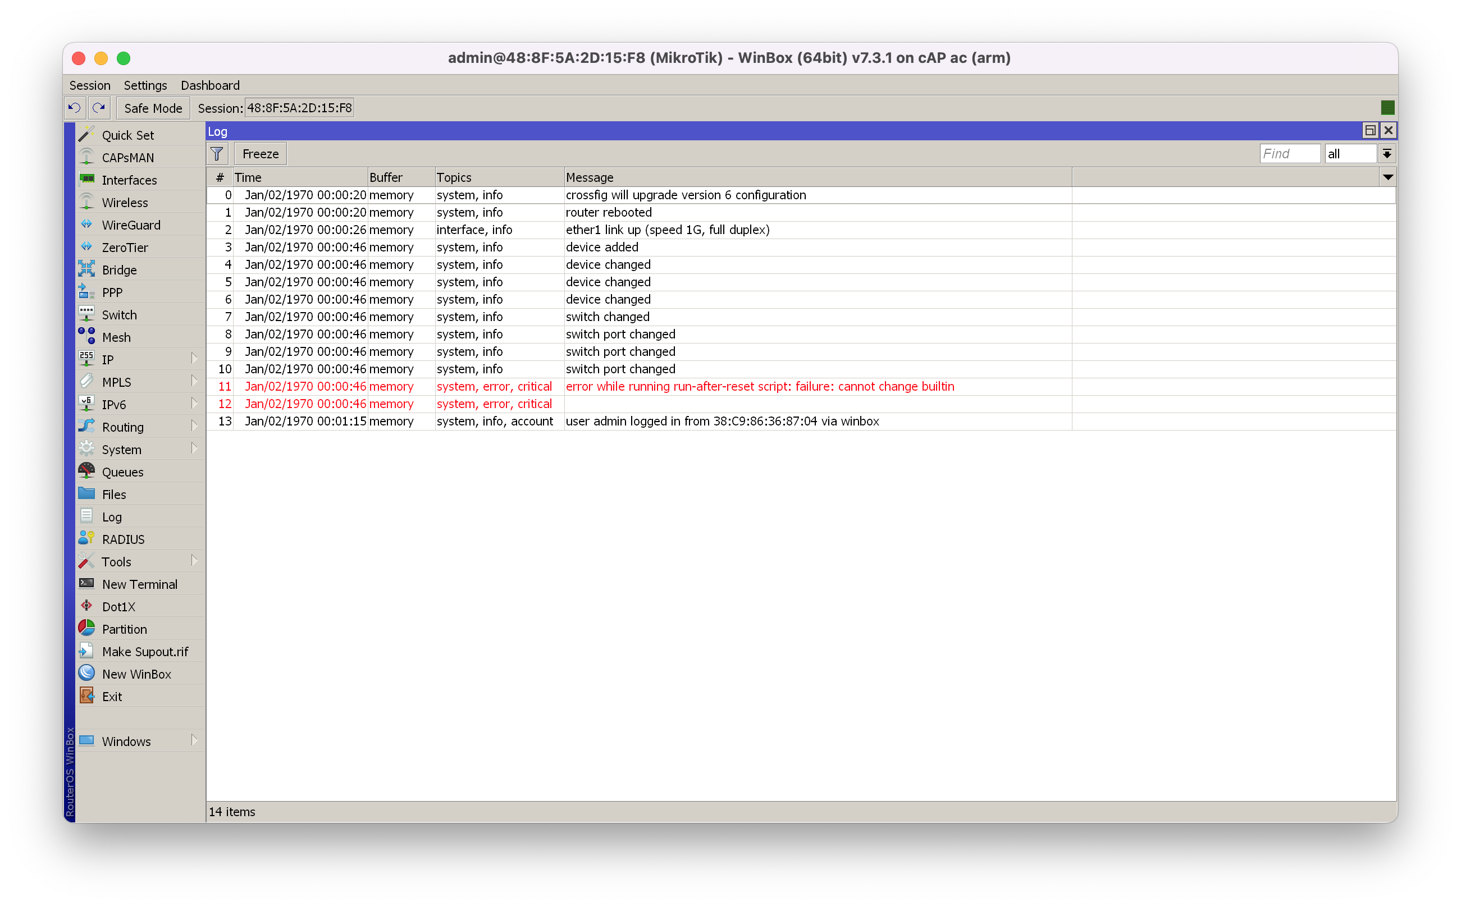Viewport: 1461px width, 906px height.
Task: Click the Exit door icon
Action: pyautogui.click(x=86, y=695)
